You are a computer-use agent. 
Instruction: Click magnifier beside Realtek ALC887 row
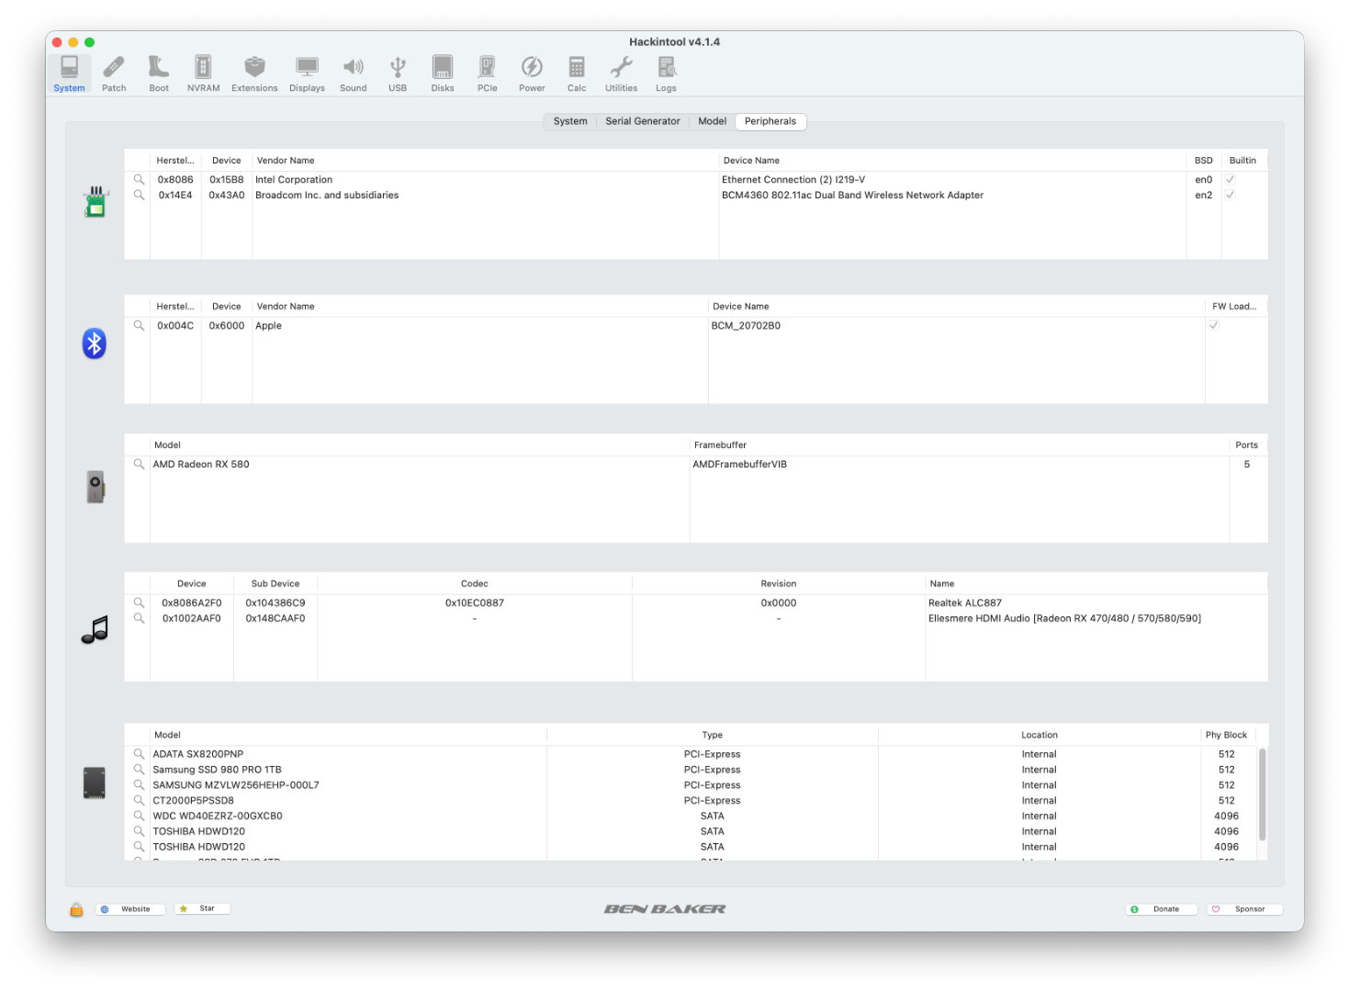139,603
